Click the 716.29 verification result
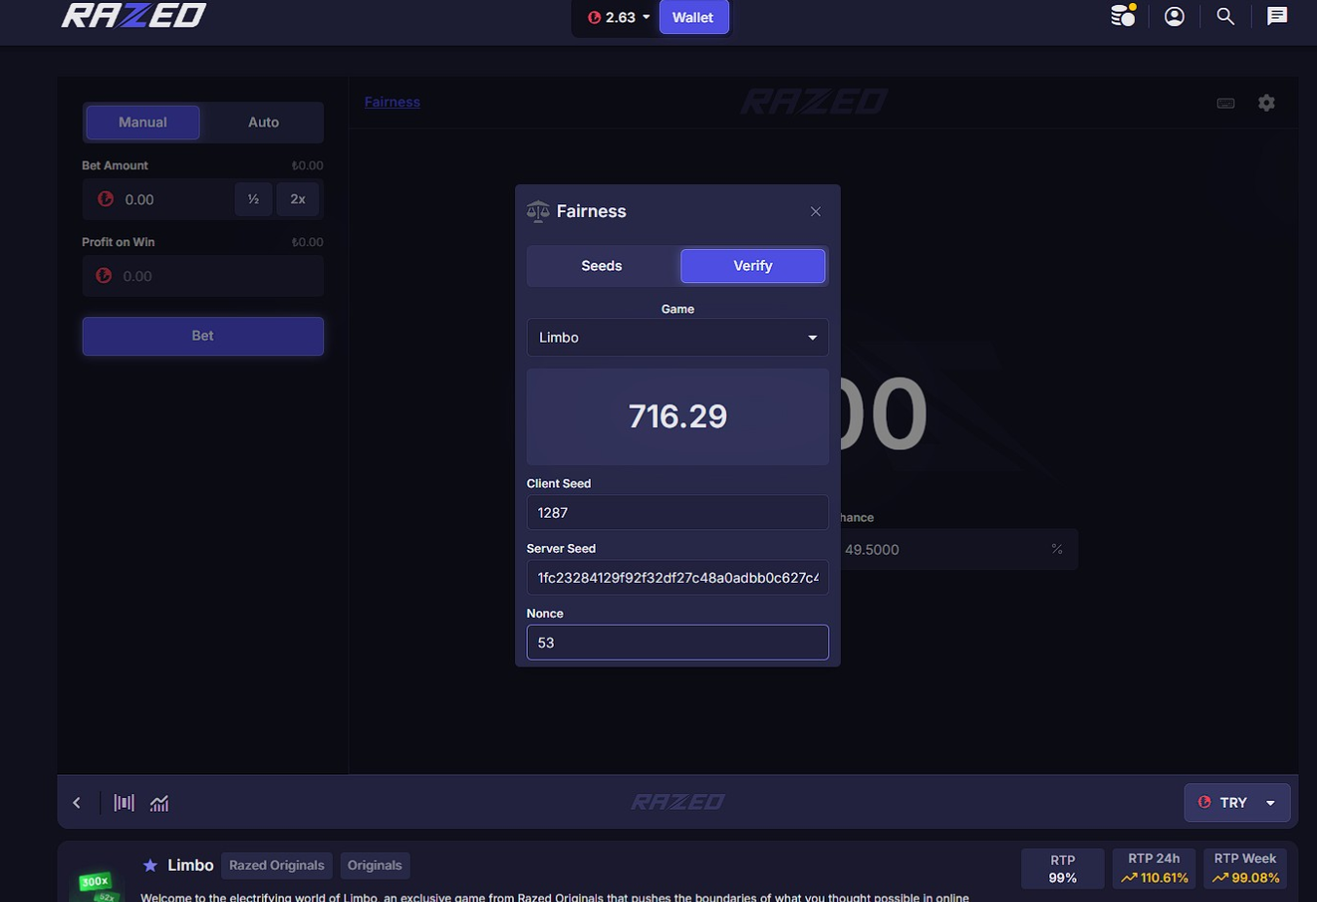 coord(677,416)
